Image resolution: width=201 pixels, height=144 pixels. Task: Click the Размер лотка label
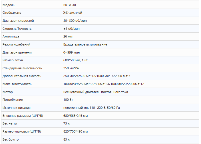pyautogui.click(x=13, y=60)
